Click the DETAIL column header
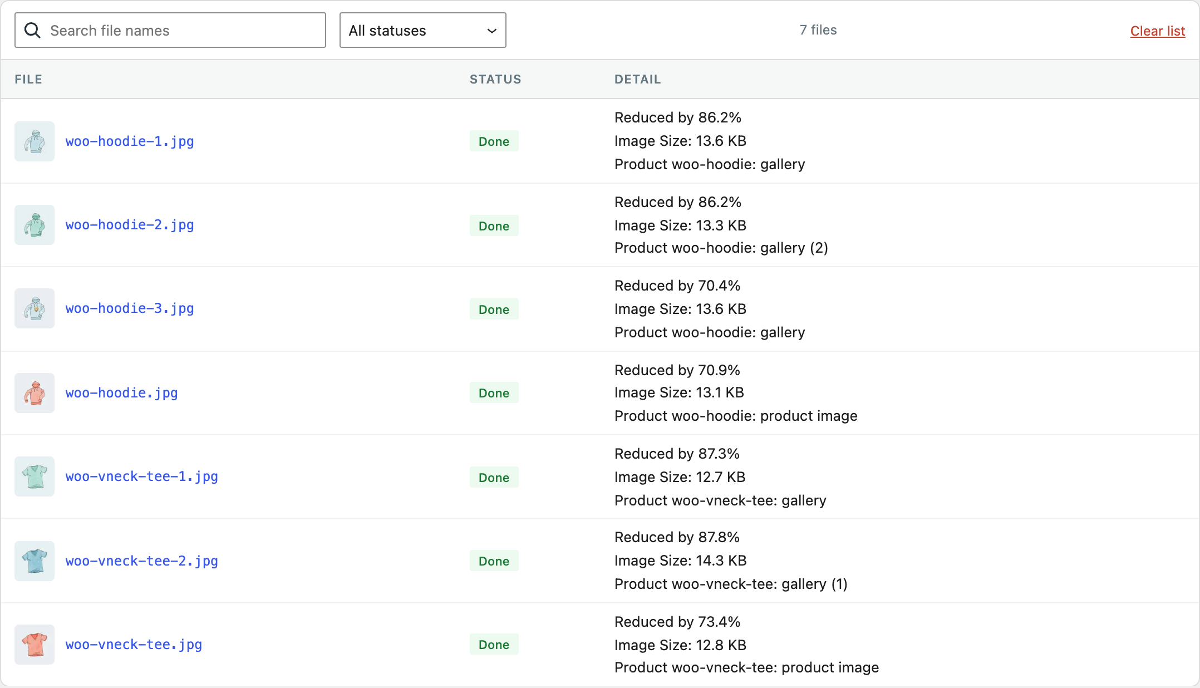 (638, 79)
